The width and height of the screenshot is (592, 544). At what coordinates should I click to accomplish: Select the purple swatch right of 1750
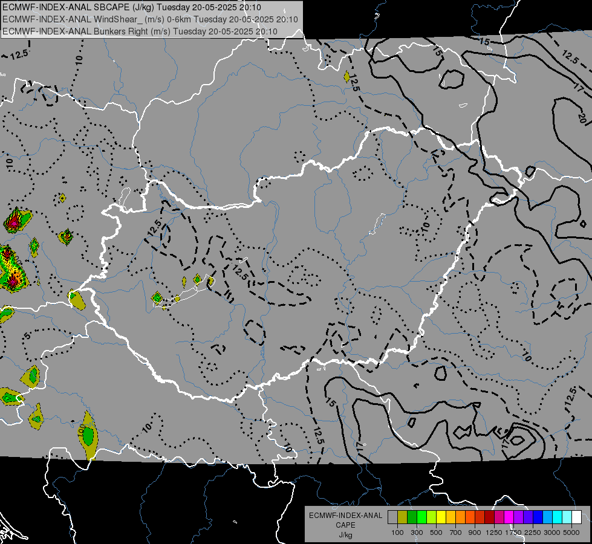pos(518,517)
